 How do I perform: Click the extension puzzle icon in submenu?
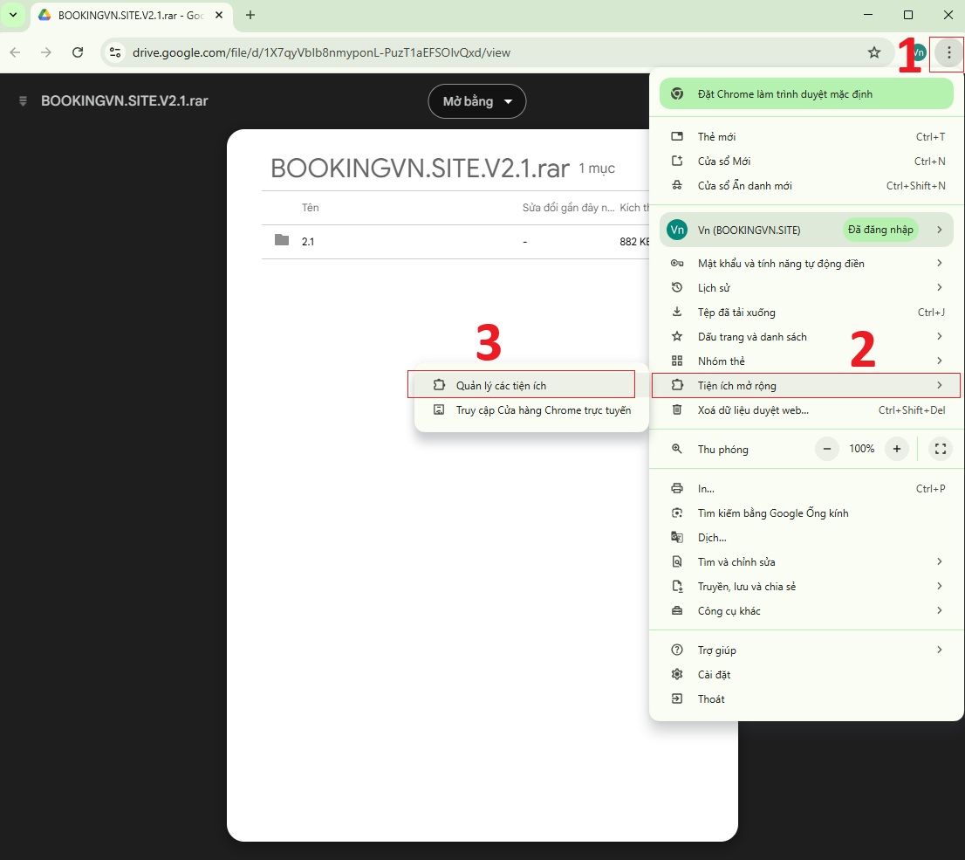pyautogui.click(x=439, y=385)
